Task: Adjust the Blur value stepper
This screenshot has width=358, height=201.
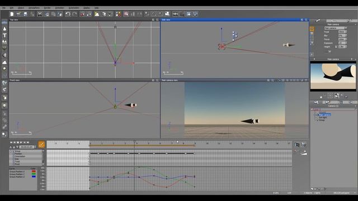Action: click(x=346, y=36)
